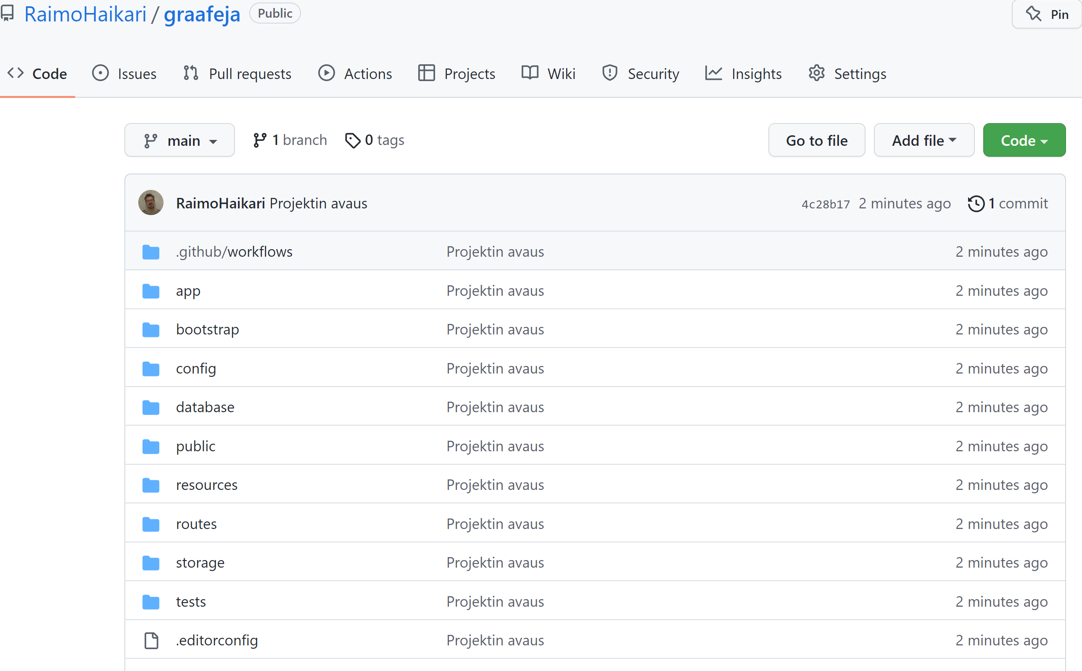Viewport: 1082px width, 671px height.
Task: Open Projektin avaus commit in .editorconfig row
Action: coord(495,640)
